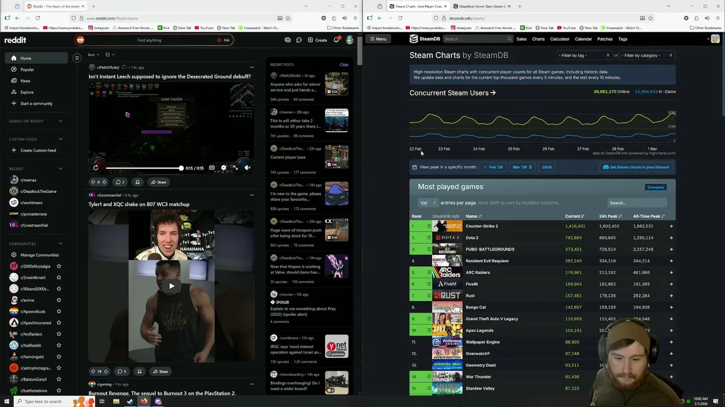Image resolution: width=725 pixels, height=407 pixels.
Task: Downvote the Tyler1 and XQC post
Action: (x=105, y=371)
